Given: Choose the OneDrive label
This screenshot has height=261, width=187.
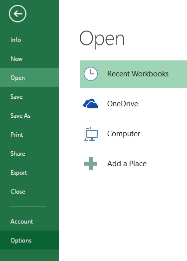Looking at the screenshot, I should 123,104.
